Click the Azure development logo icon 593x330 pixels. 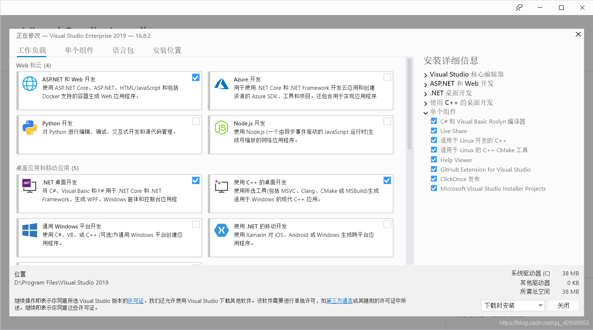(x=222, y=84)
